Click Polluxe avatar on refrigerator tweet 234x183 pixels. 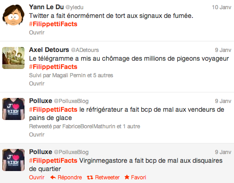[13, 109]
